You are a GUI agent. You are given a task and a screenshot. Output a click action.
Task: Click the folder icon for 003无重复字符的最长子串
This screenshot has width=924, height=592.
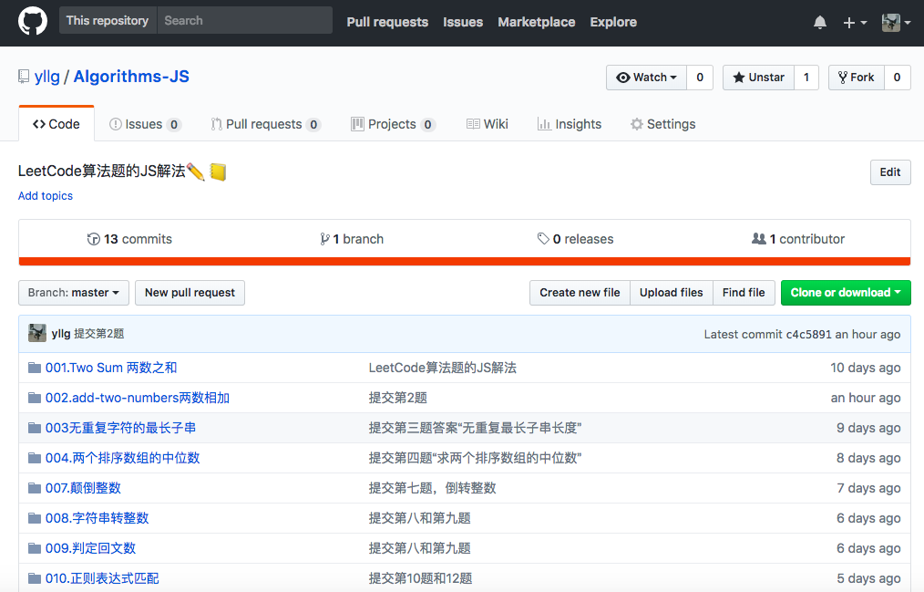(x=35, y=428)
